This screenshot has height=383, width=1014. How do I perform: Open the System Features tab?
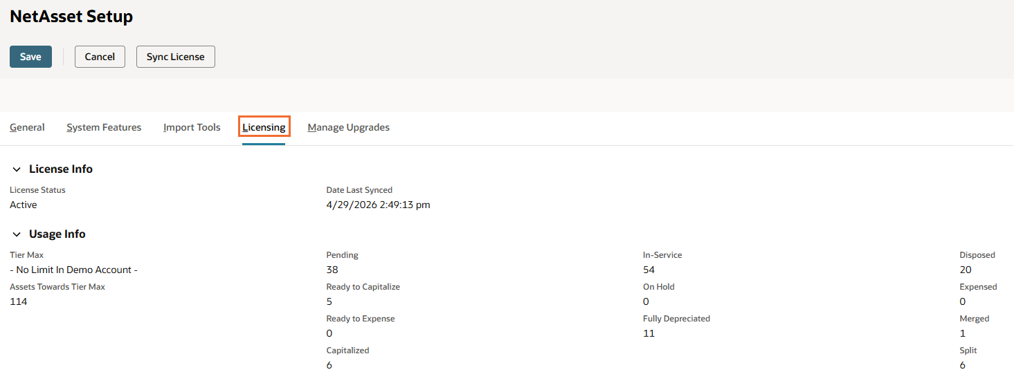(x=104, y=127)
